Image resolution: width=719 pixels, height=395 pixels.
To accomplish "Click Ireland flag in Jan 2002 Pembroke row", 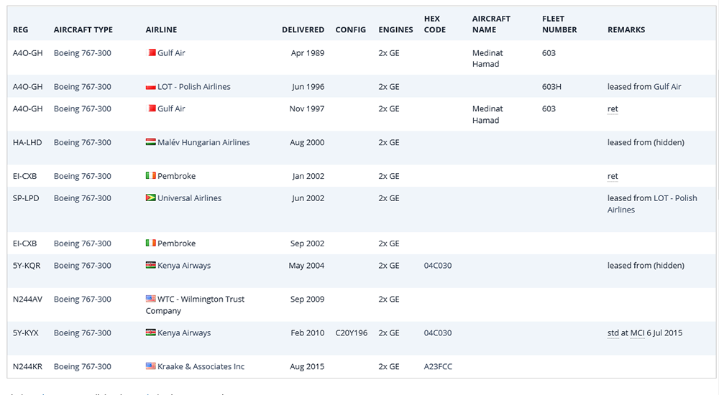I will tap(150, 176).
